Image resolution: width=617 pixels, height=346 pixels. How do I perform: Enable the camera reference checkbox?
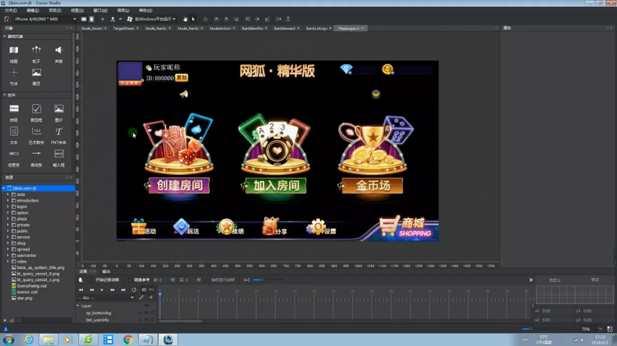point(130,280)
